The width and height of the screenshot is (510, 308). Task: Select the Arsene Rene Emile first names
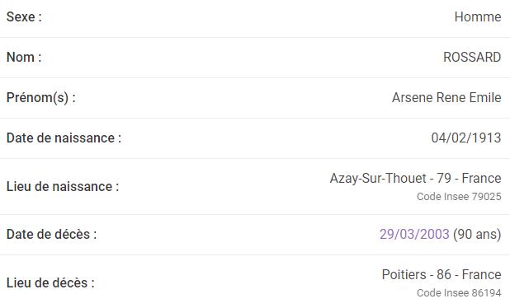click(446, 98)
